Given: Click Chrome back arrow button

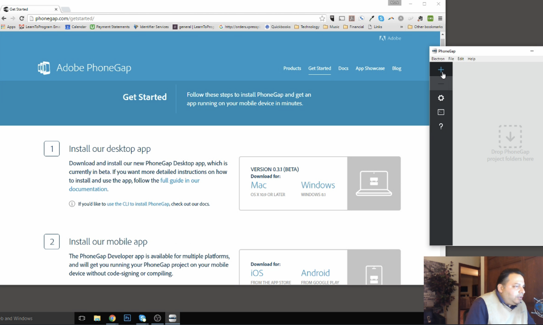Looking at the screenshot, I should coord(4,18).
